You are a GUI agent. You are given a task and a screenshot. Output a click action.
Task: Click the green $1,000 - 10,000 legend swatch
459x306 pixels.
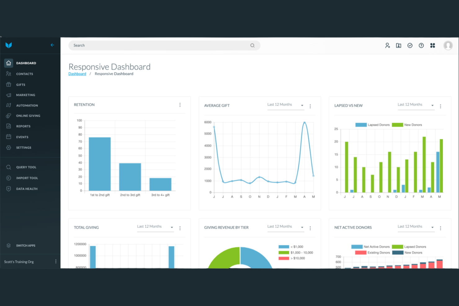[284, 252]
